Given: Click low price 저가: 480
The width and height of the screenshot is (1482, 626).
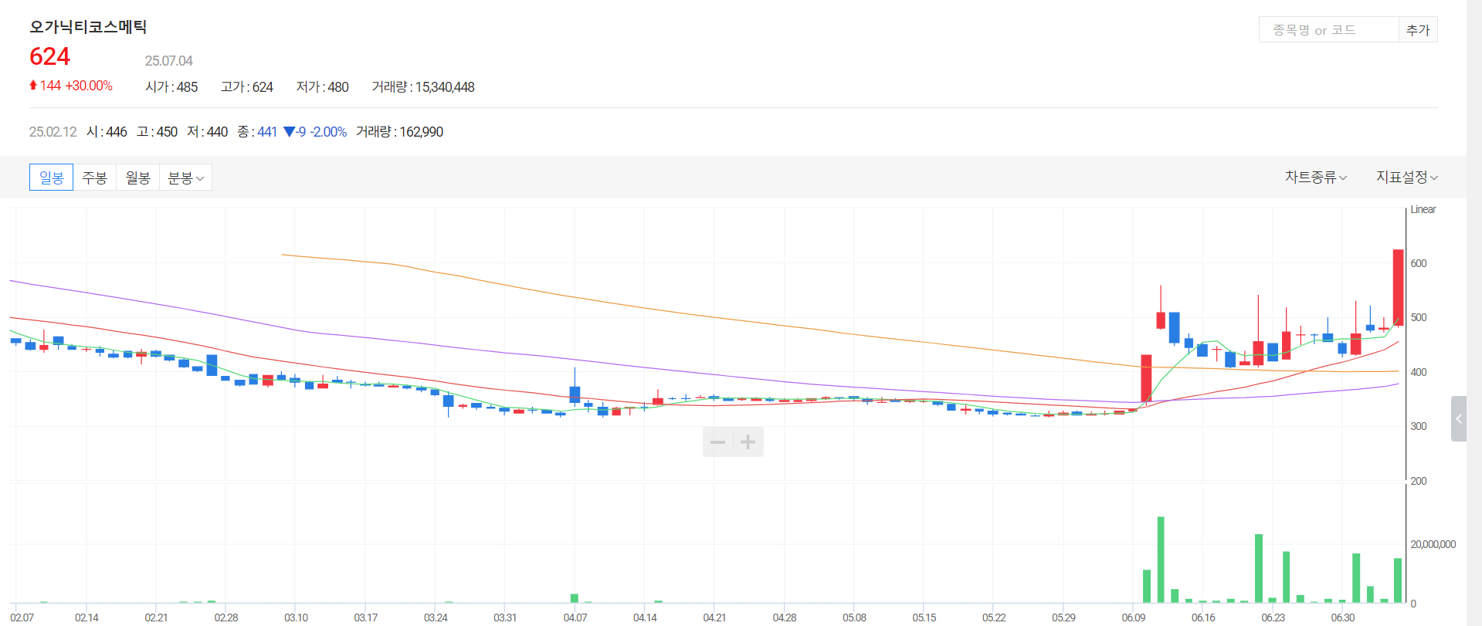Looking at the screenshot, I should point(323,87).
